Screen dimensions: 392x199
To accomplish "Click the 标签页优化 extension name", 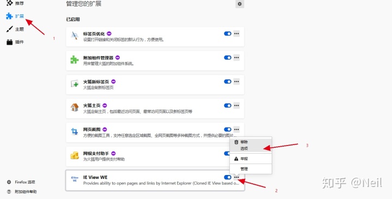I will tap(94, 34).
